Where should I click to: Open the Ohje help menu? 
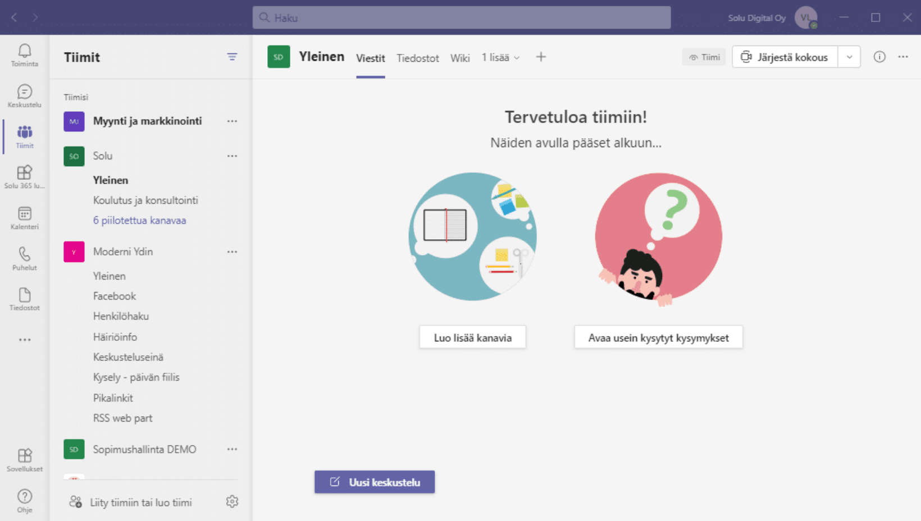(x=25, y=501)
